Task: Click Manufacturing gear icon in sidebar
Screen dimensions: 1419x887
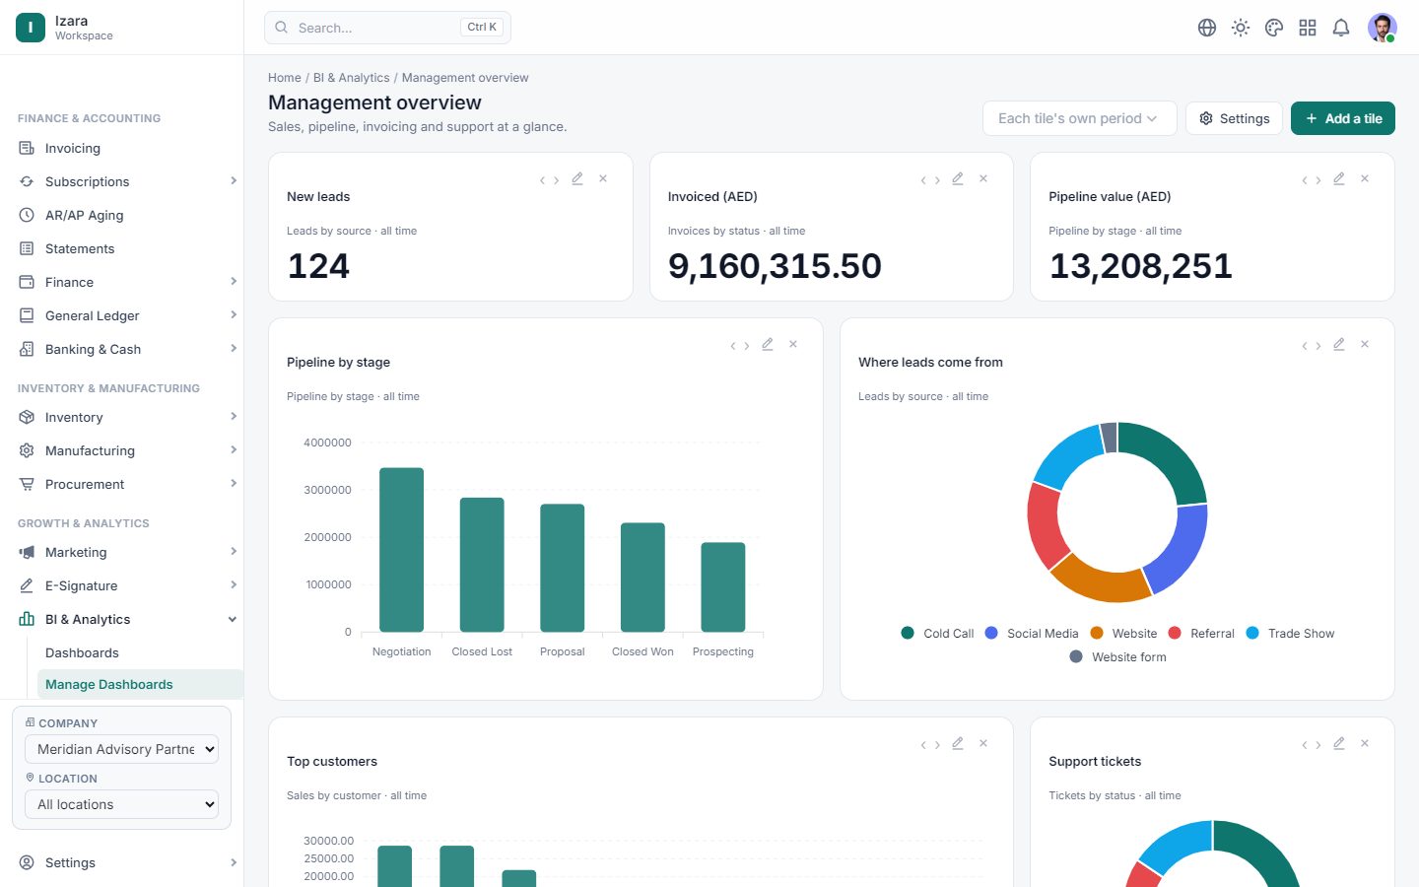Action: tap(27, 450)
